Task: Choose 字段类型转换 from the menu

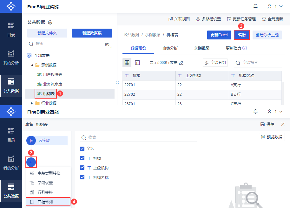Action: pyautogui.click(x=49, y=173)
